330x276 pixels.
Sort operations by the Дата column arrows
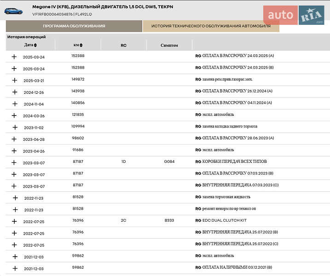click(x=35, y=45)
